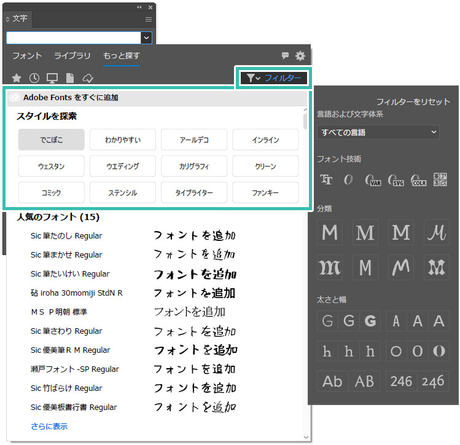Click the recently used fonts clock icon

(x=34, y=78)
